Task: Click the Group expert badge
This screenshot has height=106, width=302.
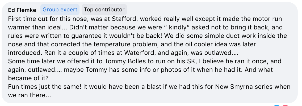Action: tap(60, 10)
